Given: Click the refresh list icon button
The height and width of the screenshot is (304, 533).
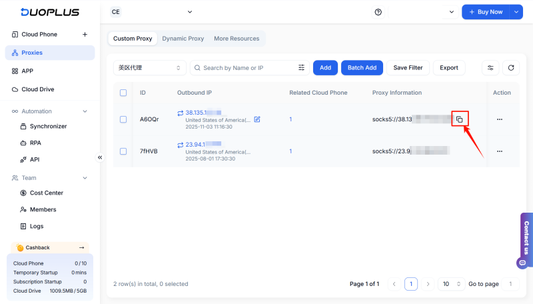Looking at the screenshot, I should click(511, 67).
